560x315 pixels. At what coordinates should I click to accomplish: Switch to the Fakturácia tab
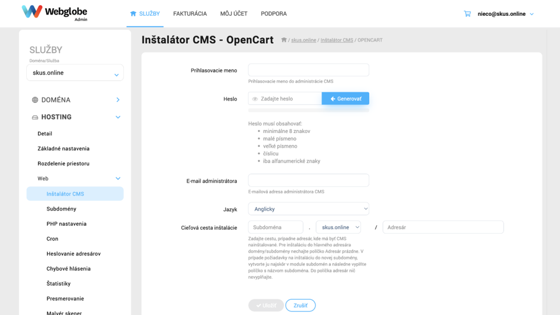tap(190, 13)
